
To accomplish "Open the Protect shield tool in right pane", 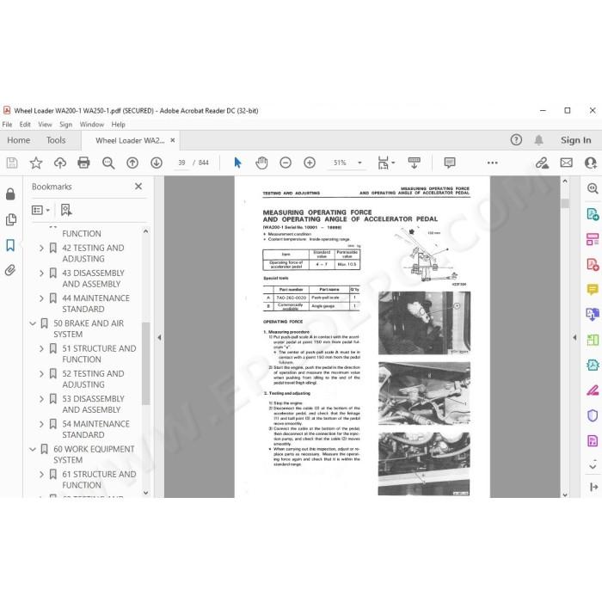I will [593, 415].
